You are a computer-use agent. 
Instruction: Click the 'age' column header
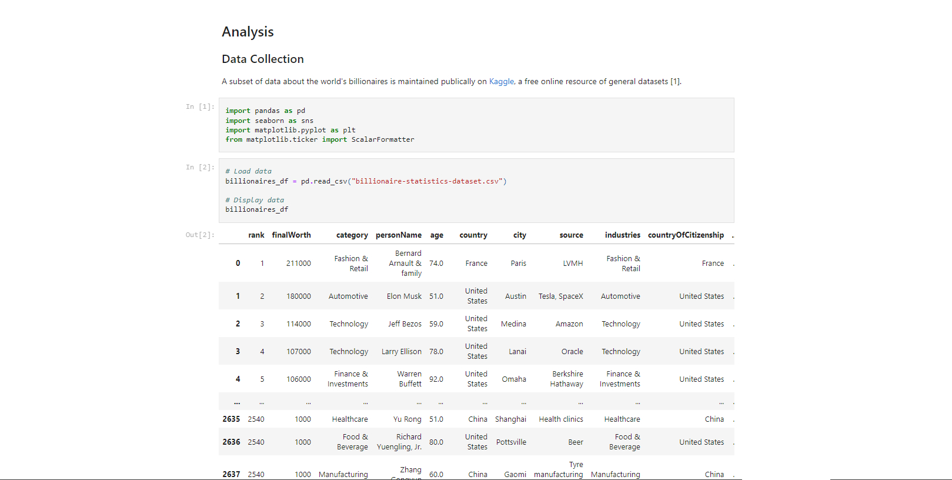click(437, 235)
